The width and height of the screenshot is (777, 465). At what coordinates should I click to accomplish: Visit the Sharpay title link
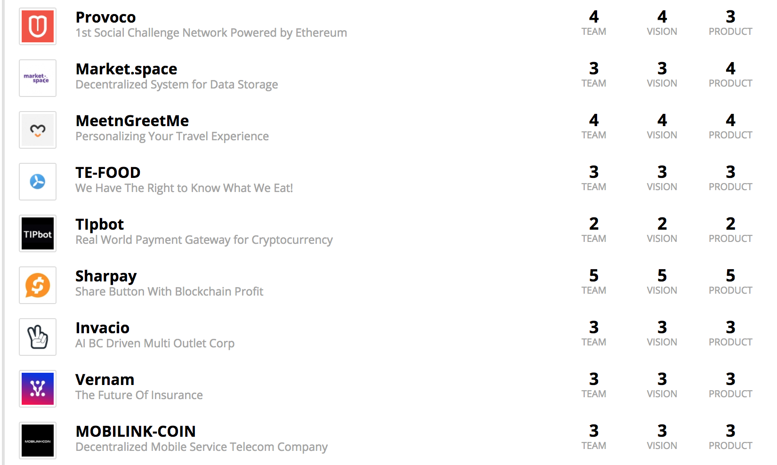tap(106, 276)
